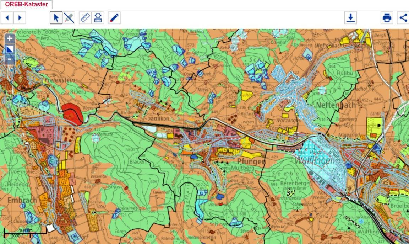Open the pencil drawing tool

click(114, 17)
